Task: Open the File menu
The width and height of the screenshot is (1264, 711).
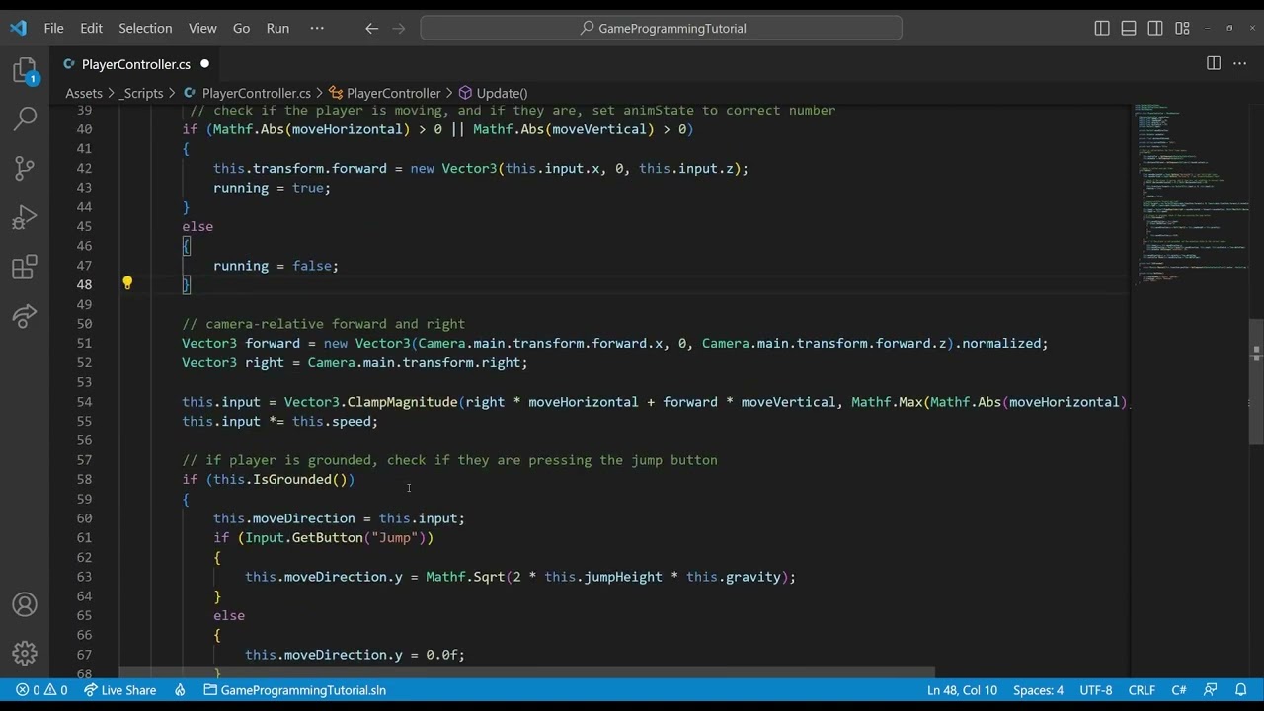Action: (53, 28)
